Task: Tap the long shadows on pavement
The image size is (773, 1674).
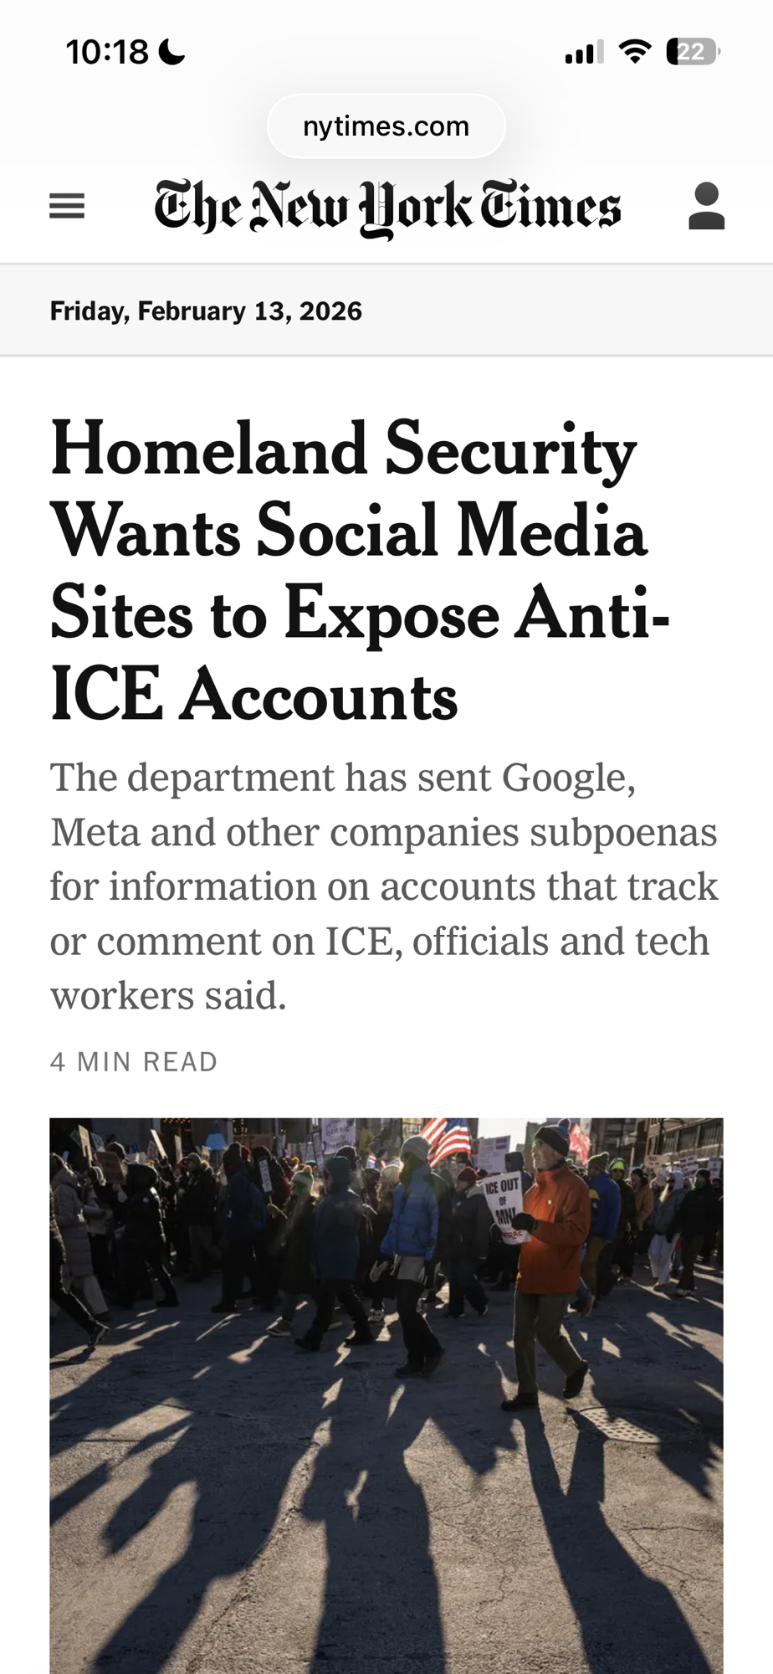Action: click(x=385, y=1507)
